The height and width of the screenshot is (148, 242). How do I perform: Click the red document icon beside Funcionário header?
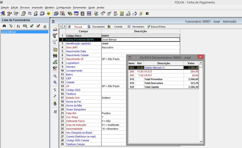53,22
